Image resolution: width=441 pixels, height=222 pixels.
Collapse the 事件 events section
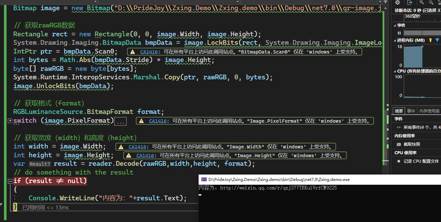click(394, 25)
